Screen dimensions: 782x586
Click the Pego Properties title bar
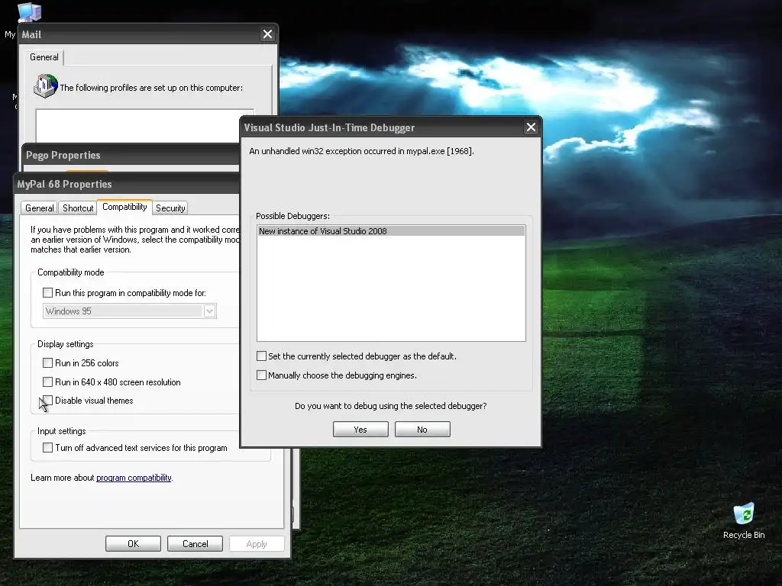(131, 155)
